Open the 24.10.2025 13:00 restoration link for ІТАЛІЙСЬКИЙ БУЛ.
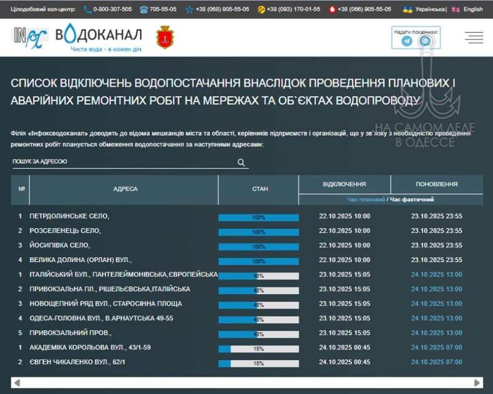This screenshot has width=493, height=394. (436, 275)
